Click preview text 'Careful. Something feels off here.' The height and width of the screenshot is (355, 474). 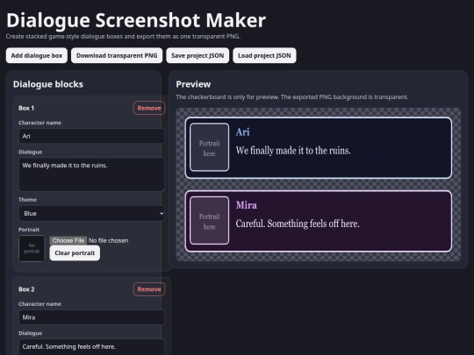(x=298, y=224)
